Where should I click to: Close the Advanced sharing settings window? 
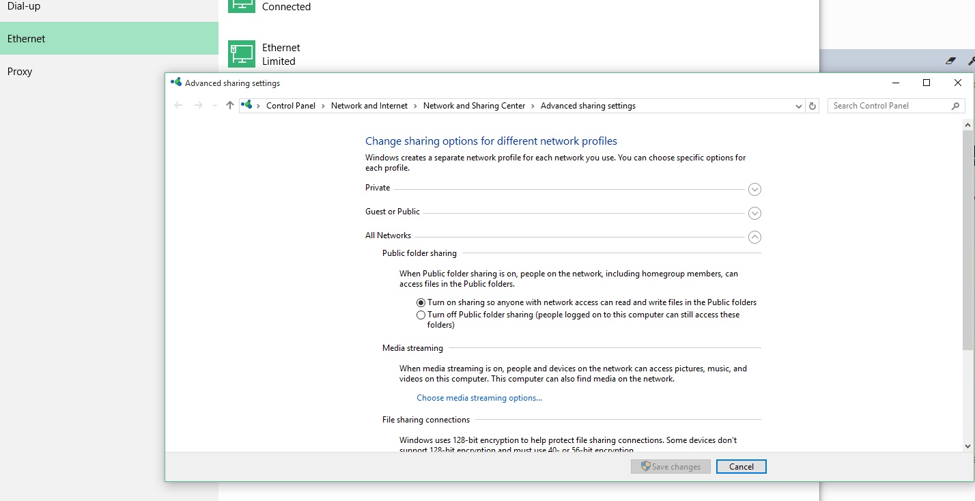(958, 83)
